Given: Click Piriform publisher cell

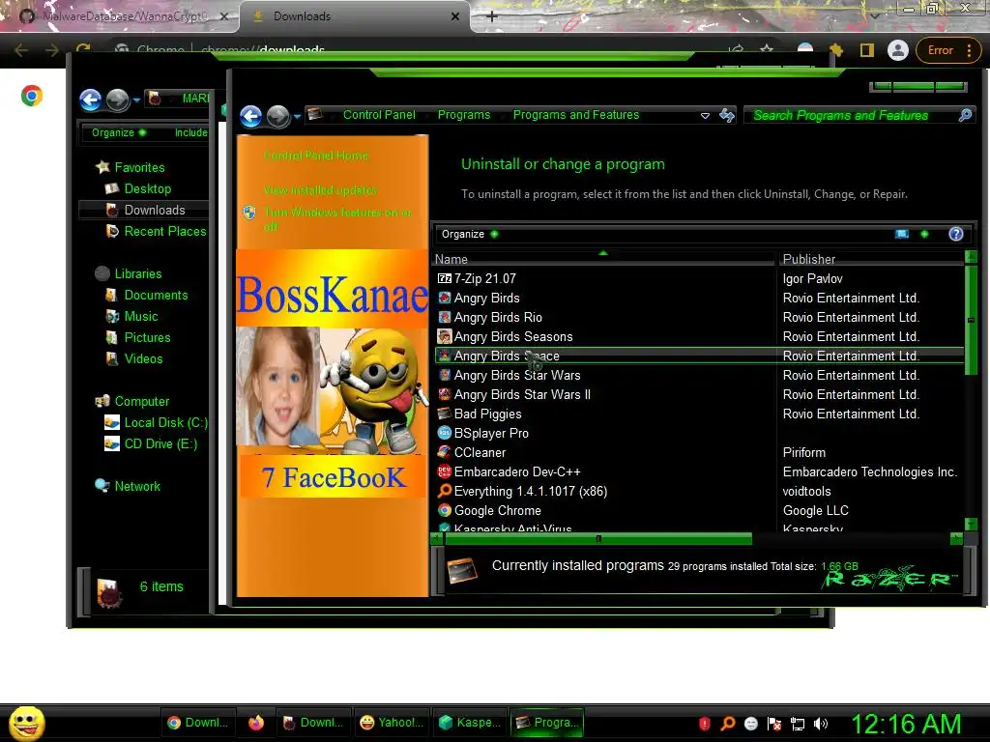Looking at the screenshot, I should click(803, 452).
